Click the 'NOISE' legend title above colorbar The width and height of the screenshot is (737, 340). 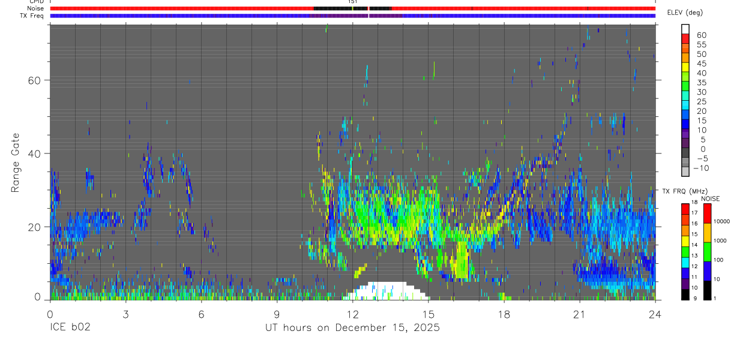711,198
